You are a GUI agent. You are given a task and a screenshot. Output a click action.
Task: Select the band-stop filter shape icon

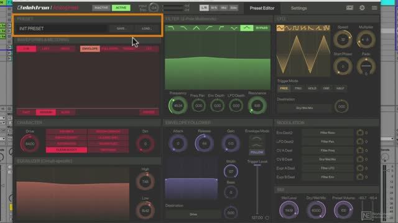[x=234, y=28]
